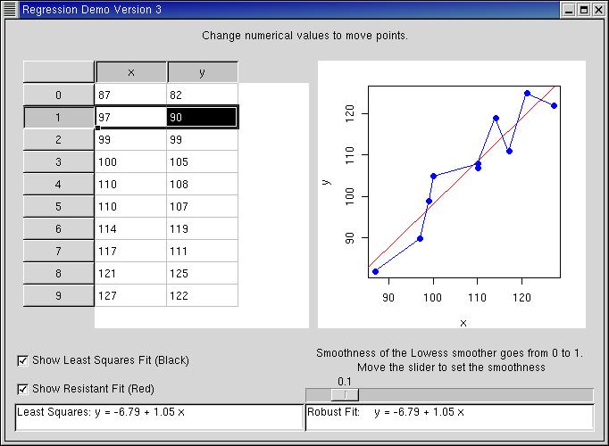The width and height of the screenshot is (609, 446).
Task: Click the x cell containing 87
Action: coord(130,95)
